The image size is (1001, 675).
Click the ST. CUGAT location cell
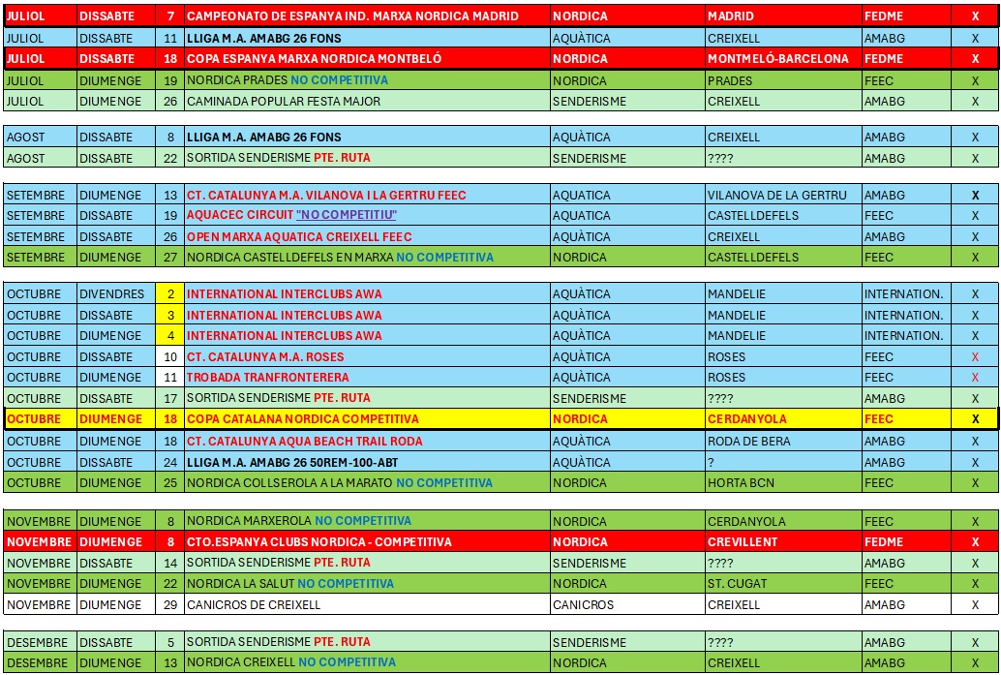[737, 584]
